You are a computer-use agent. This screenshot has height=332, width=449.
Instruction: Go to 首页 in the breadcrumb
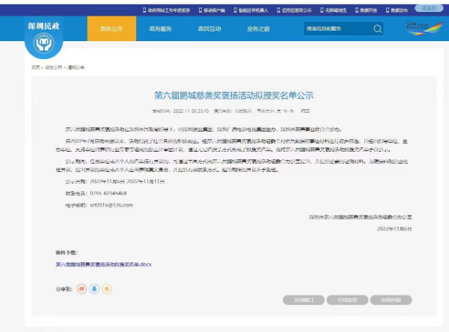35,67
